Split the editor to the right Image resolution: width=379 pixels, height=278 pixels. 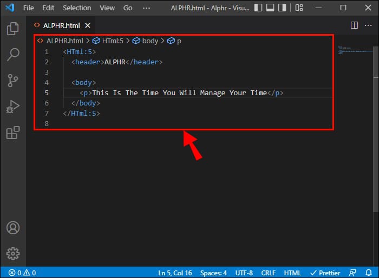click(x=354, y=25)
